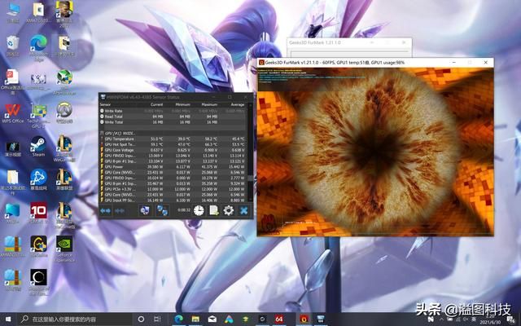Open the red '10' desktop shortcut
521x326 pixels.
(x=38, y=213)
